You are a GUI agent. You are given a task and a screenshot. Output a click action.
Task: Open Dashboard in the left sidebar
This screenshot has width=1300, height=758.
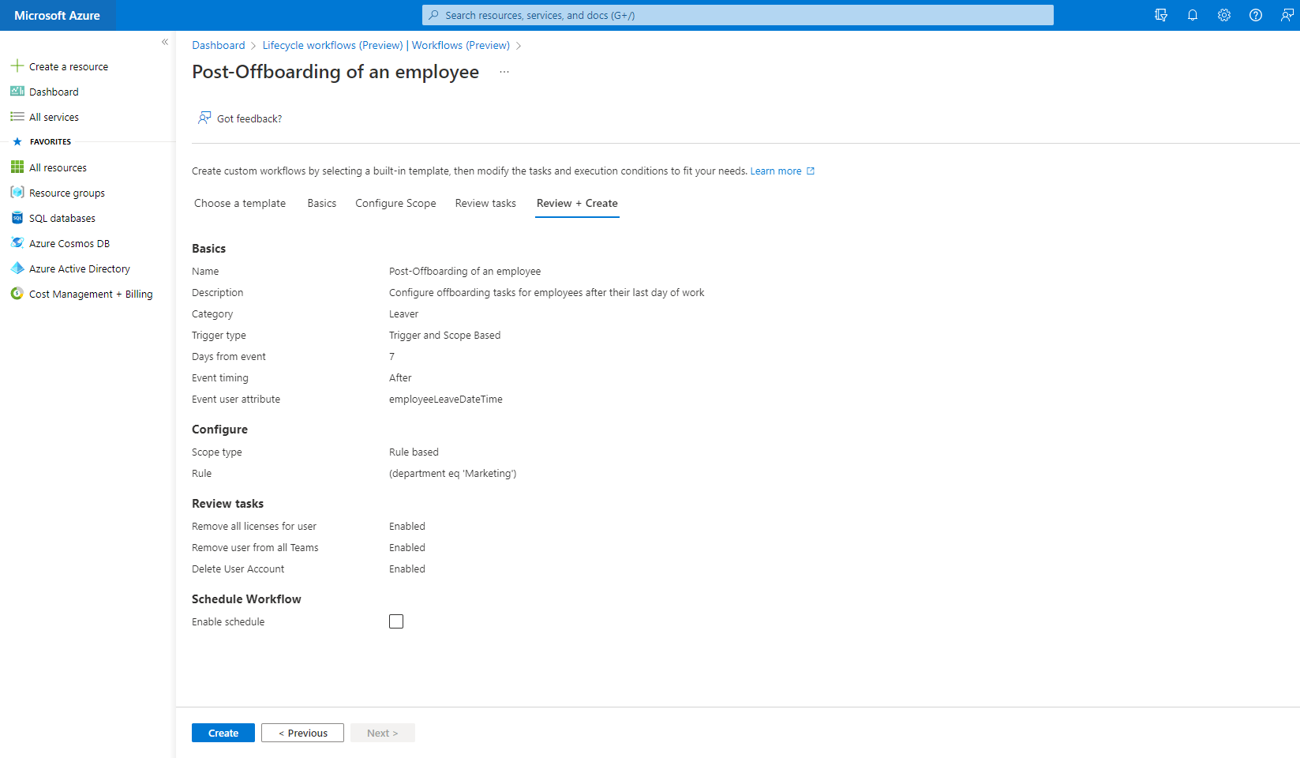pos(54,92)
